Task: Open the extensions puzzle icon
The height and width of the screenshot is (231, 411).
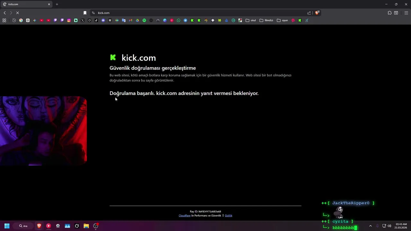Action: tap(389, 13)
